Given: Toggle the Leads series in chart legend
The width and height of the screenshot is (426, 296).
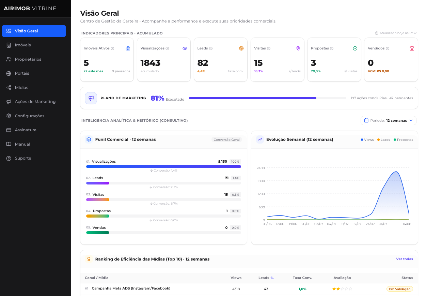Looking at the screenshot, I should point(384,140).
